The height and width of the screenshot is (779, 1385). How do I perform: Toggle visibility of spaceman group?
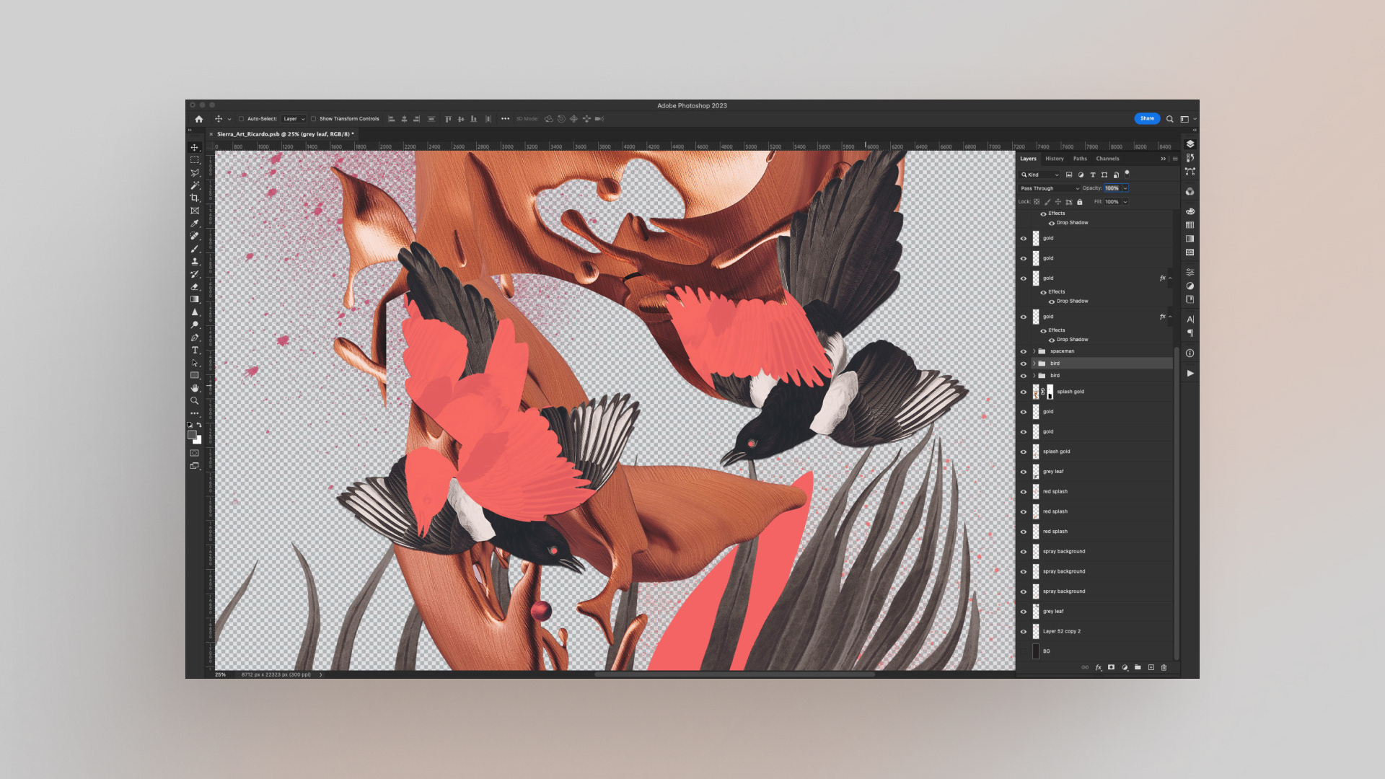[x=1023, y=351]
